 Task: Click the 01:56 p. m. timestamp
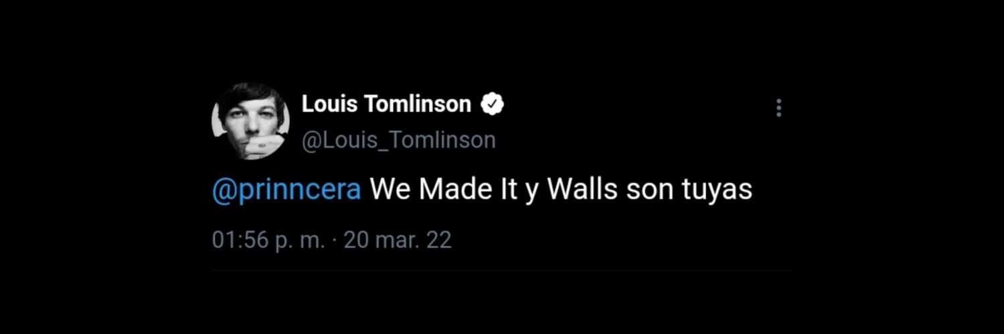tap(268, 240)
